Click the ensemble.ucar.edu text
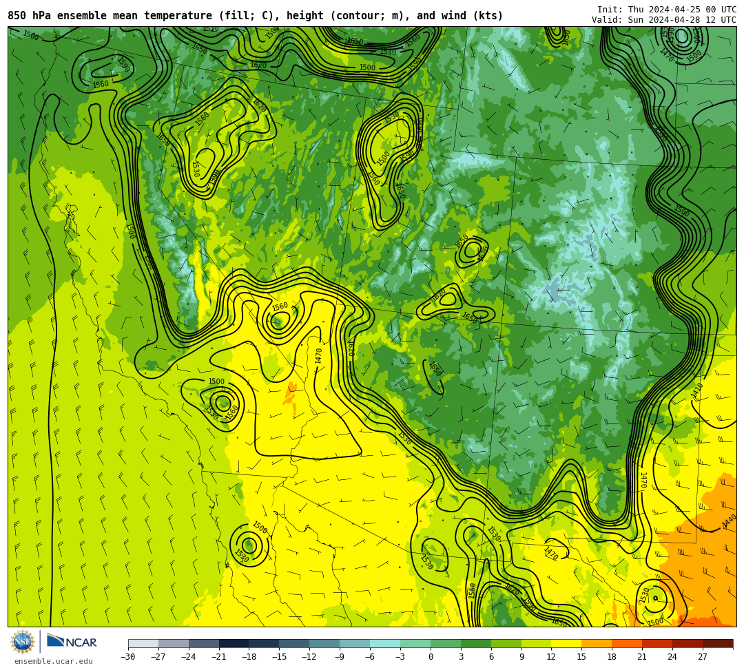 54,661
